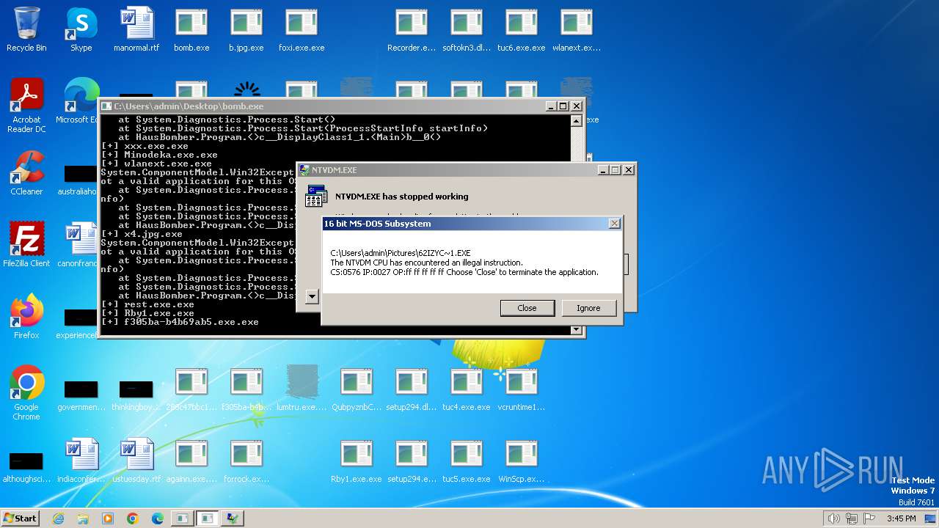Select vcruntime1 desktop icon
This screenshot has width=939, height=528.
click(522, 389)
